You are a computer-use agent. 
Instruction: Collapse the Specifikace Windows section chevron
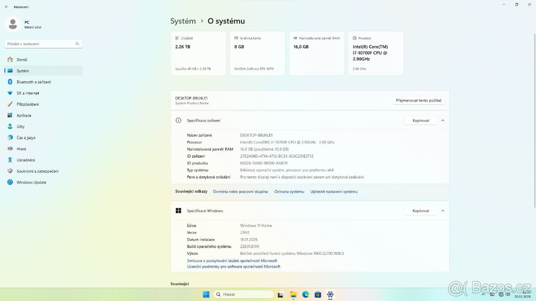tap(443, 210)
